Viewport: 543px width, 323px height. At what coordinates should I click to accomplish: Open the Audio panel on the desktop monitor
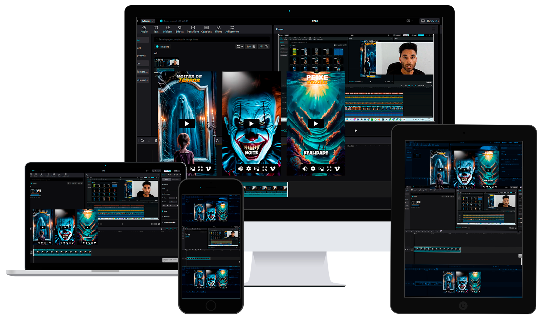(144, 29)
